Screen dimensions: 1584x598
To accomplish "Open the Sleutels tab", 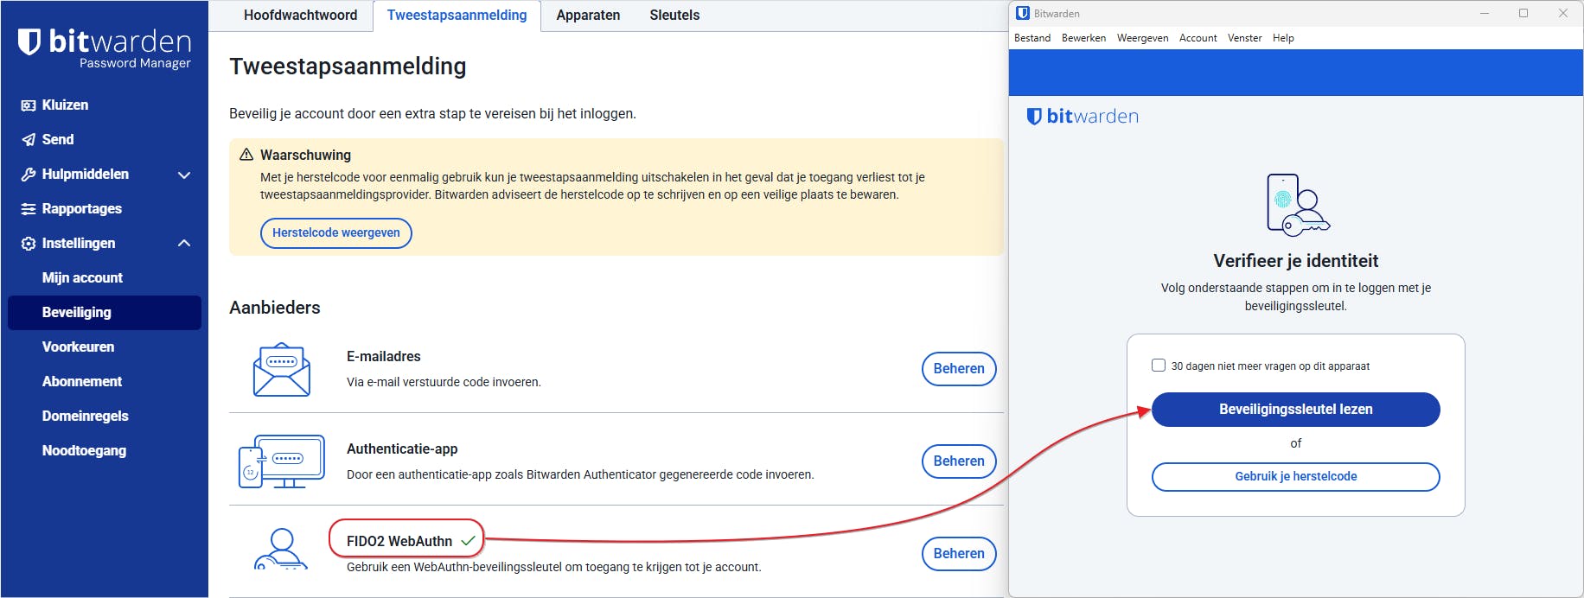I will tap(674, 16).
